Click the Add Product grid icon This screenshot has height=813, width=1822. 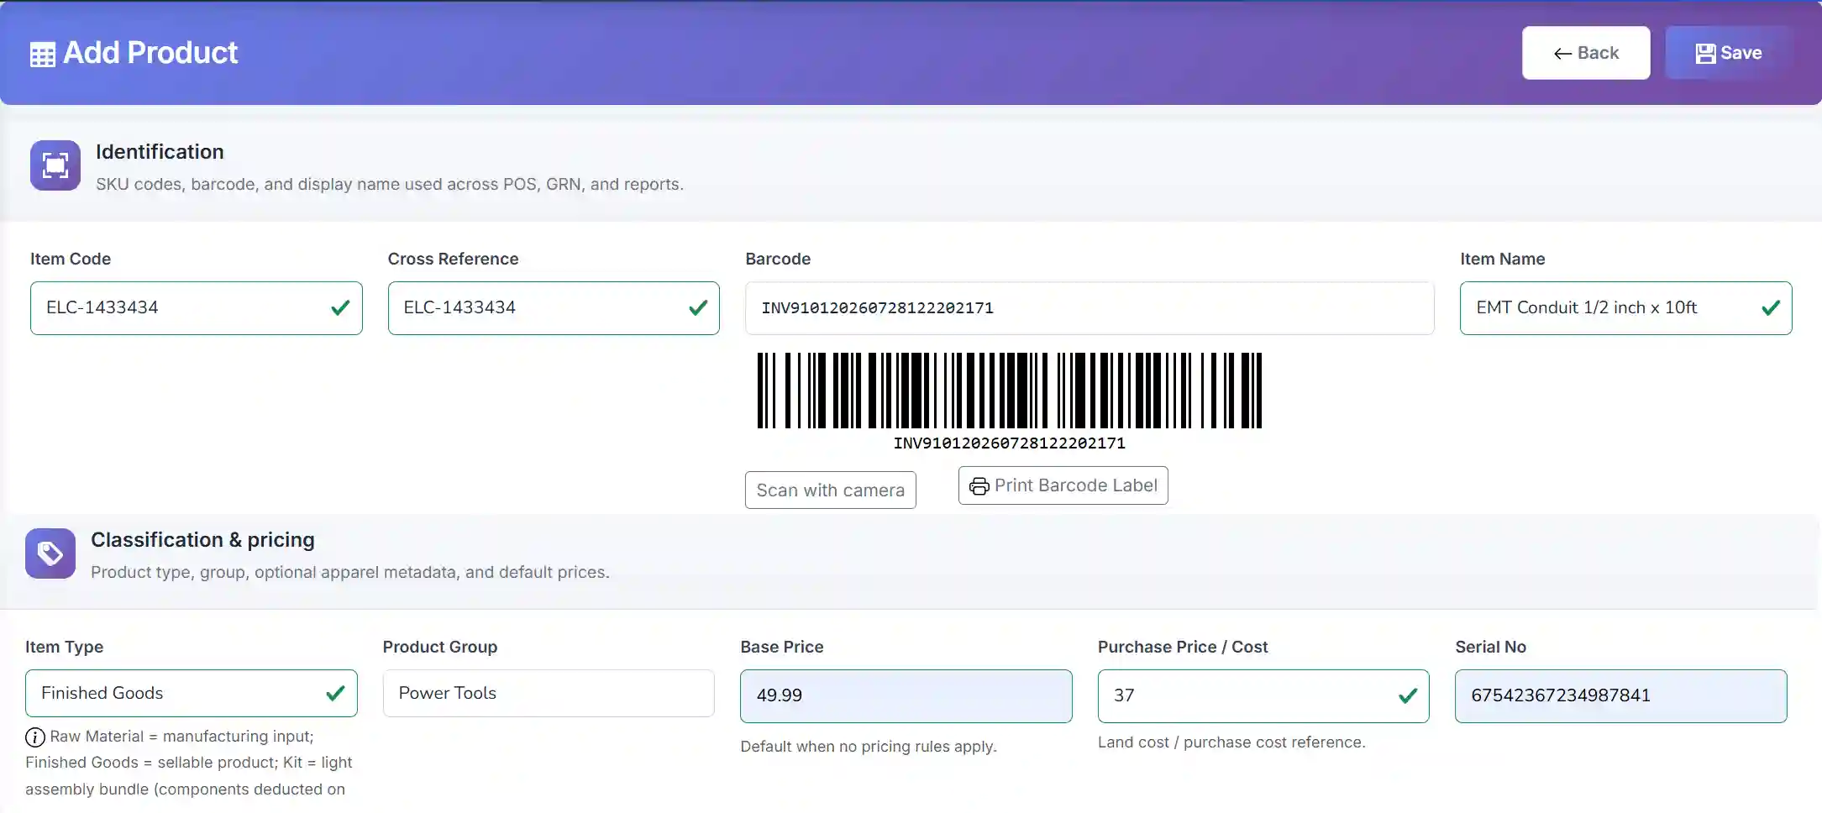tap(43, 55)
